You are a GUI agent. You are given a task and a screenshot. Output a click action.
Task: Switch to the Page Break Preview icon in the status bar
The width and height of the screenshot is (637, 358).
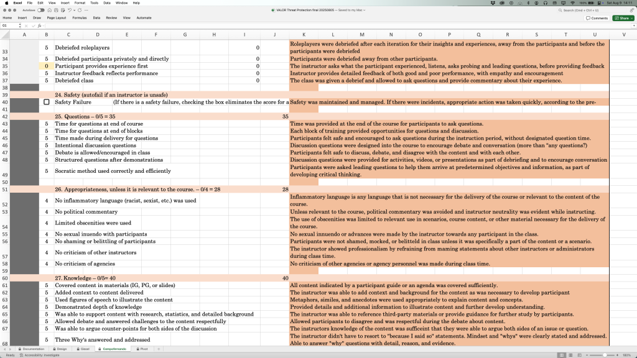[x=579, y=355]
